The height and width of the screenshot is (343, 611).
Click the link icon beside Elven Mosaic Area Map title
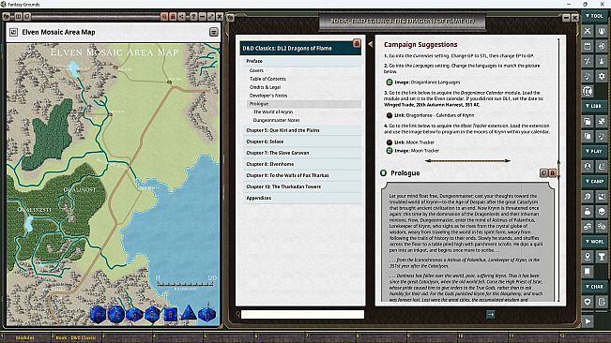14,32
